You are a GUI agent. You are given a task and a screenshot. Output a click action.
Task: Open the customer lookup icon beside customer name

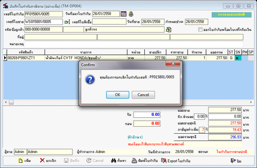click(169, 30)
